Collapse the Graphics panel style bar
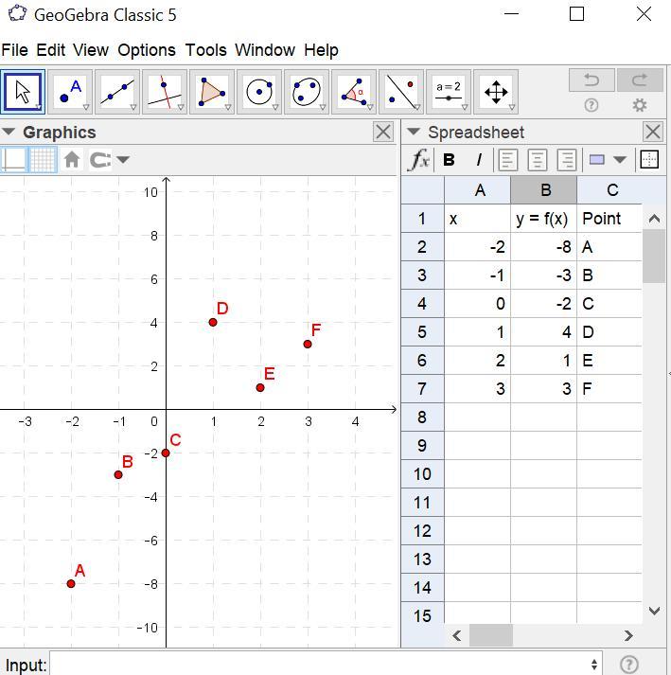The height and width of the screenshot is (675, 671). 9,133
